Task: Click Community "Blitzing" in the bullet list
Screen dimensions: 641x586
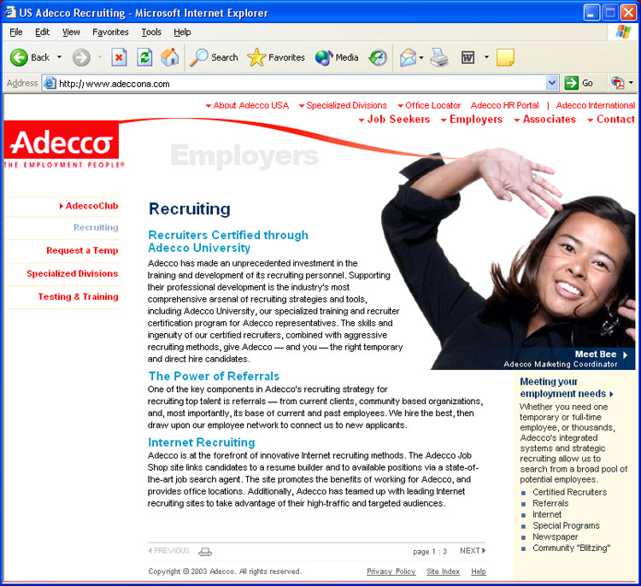Action: pos(571,548)
